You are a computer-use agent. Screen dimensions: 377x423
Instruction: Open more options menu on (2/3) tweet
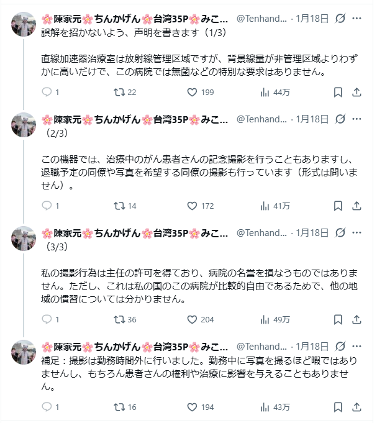coord(357,119)
